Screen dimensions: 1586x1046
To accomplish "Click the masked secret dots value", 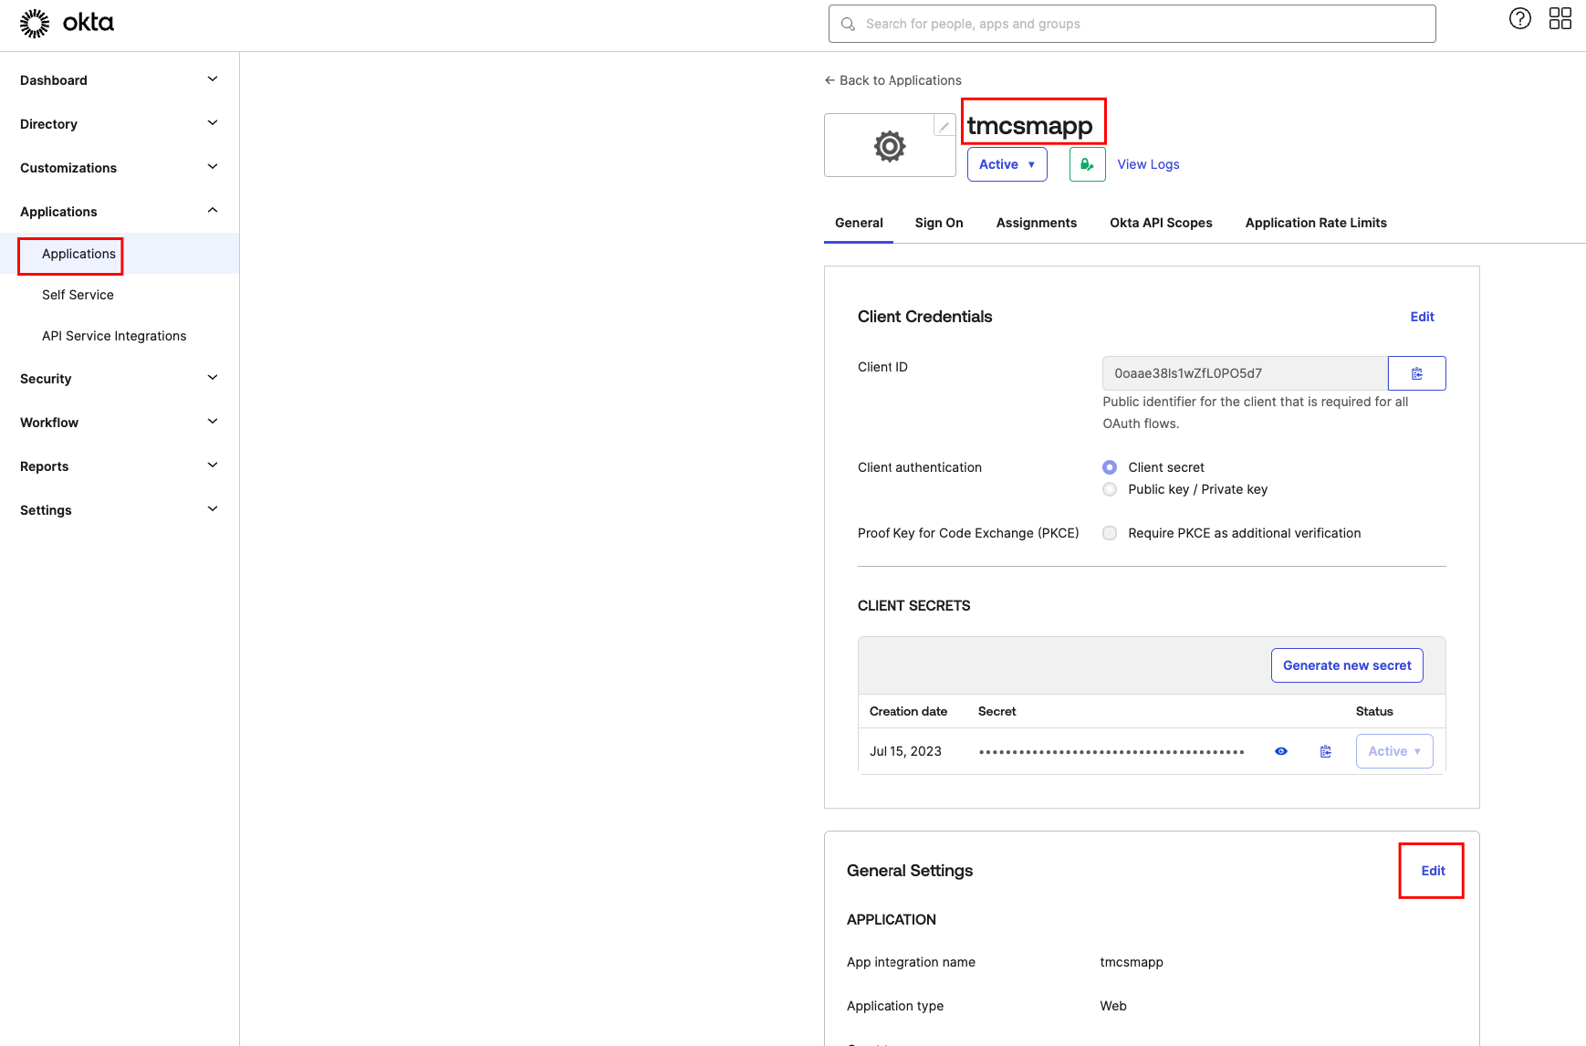I will [1111, 752].
